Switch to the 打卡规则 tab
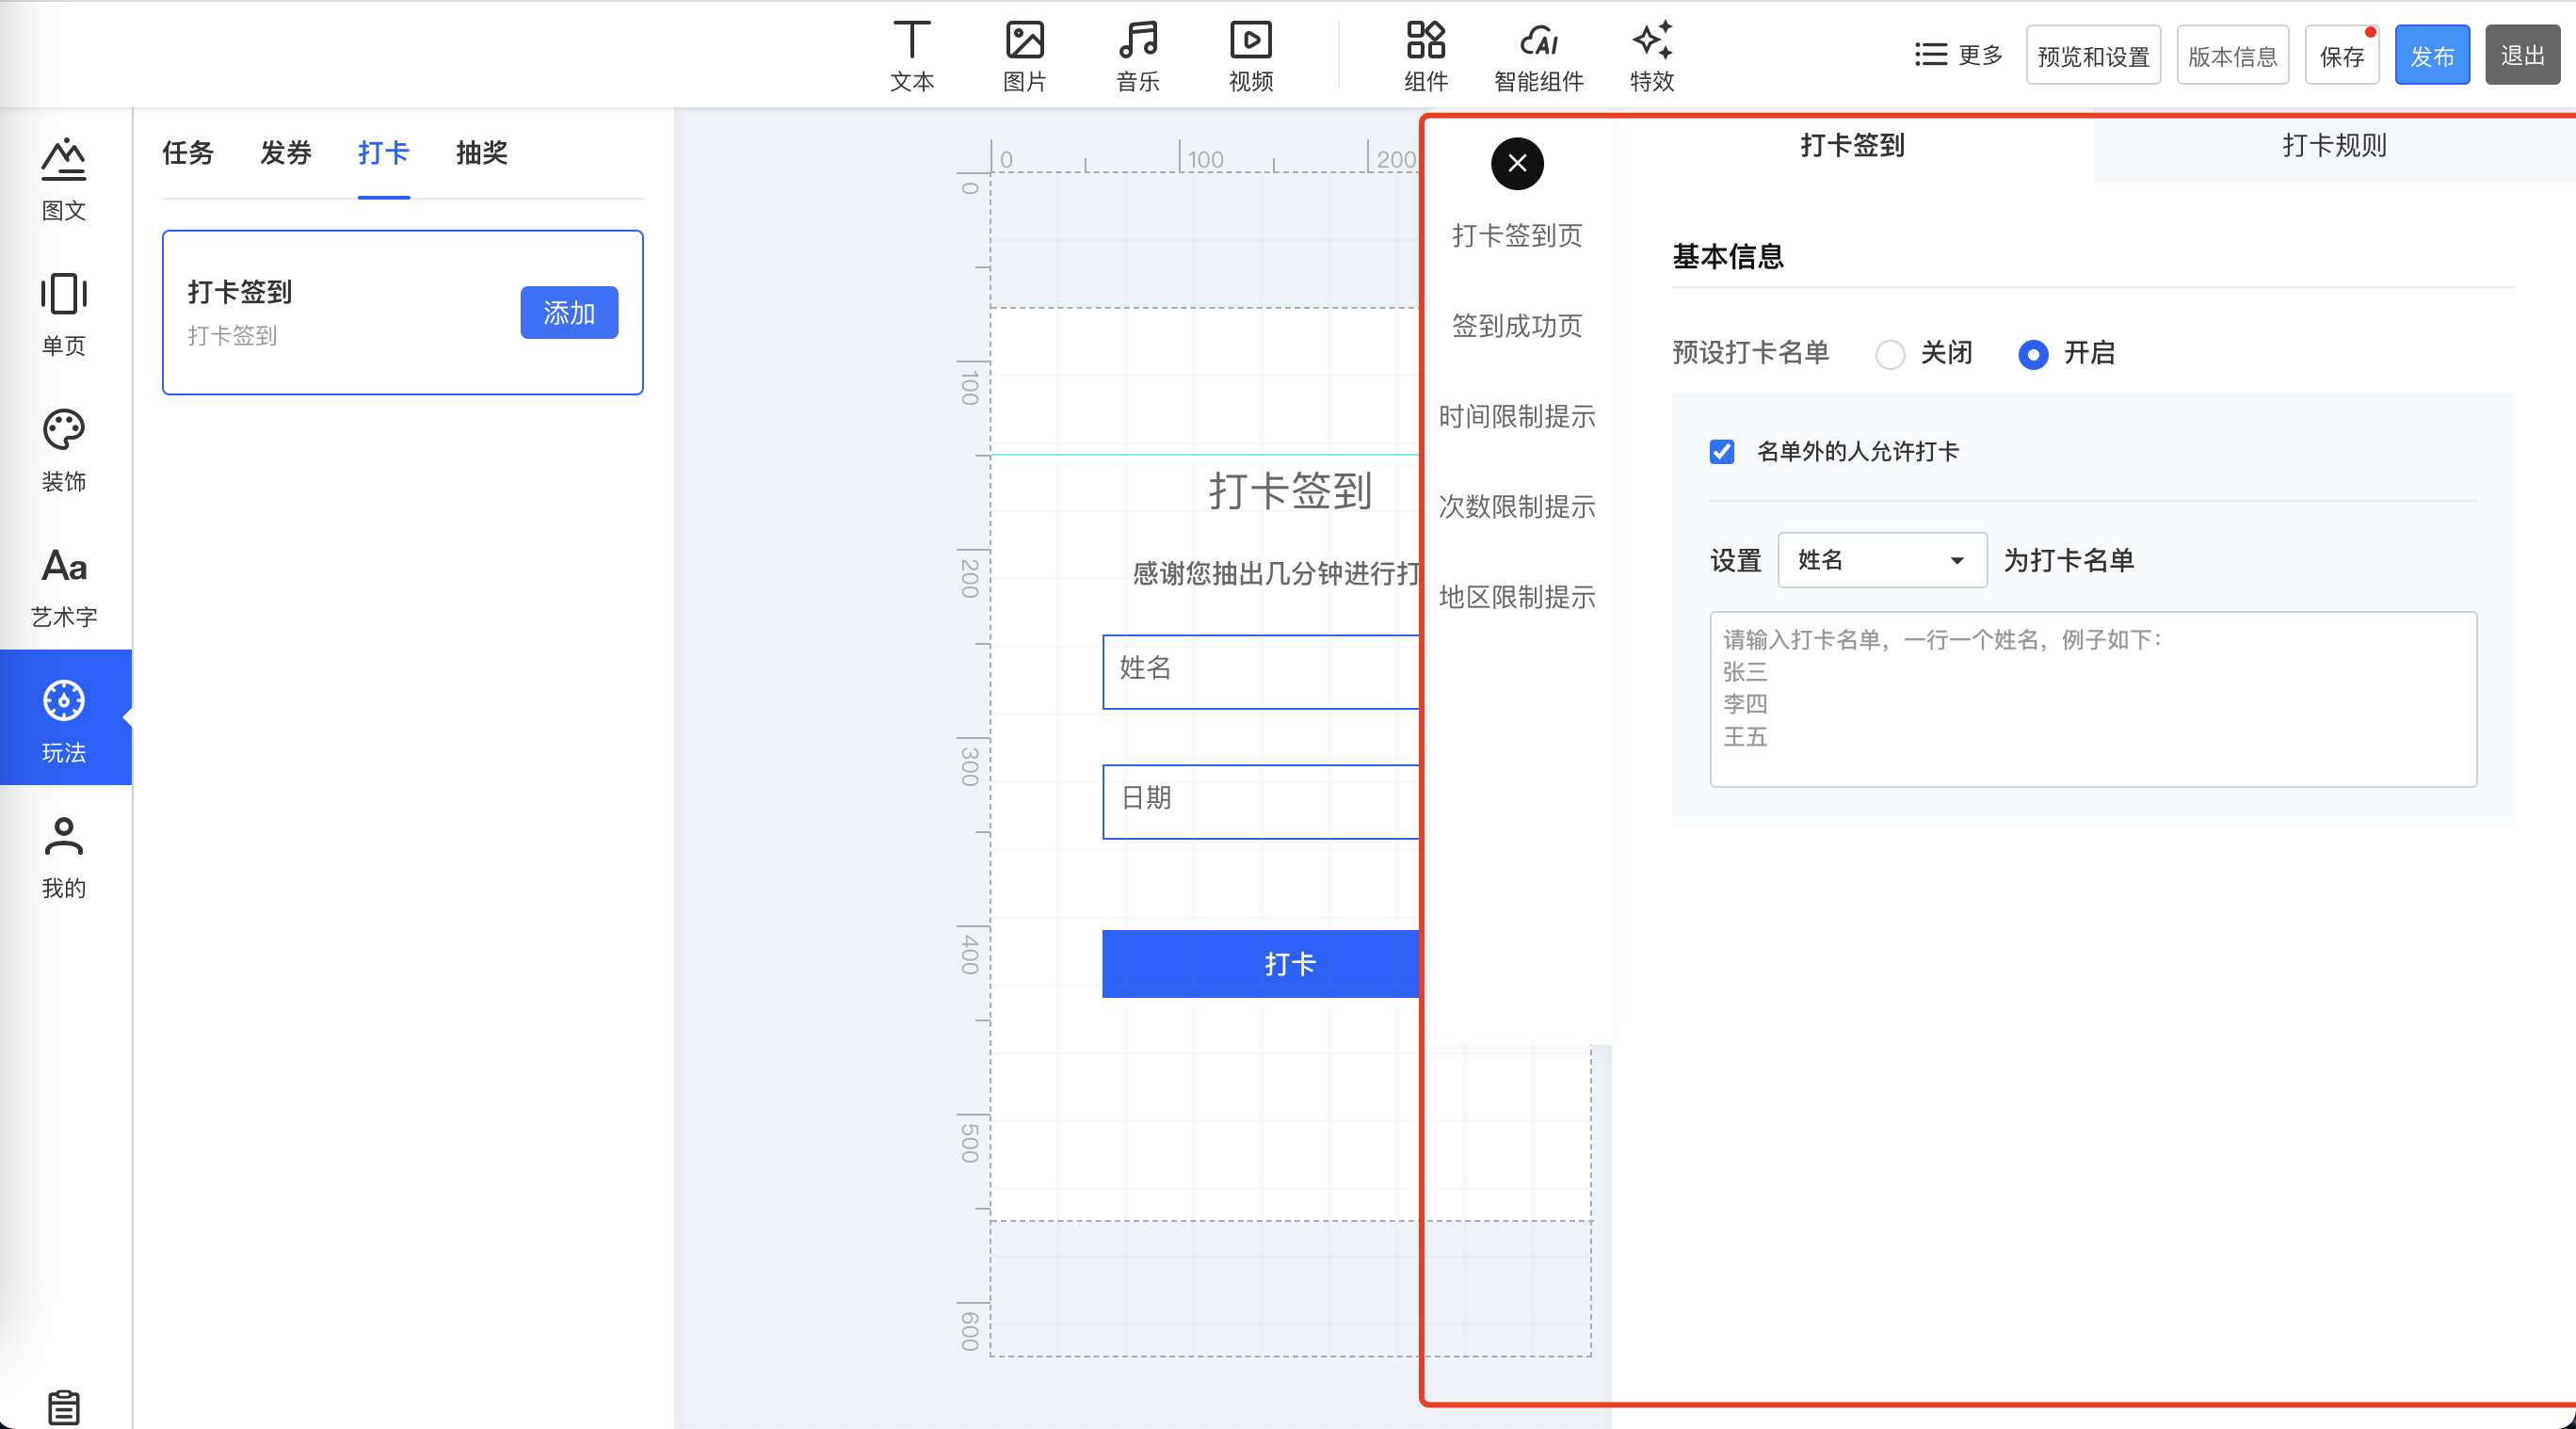 [2334, 146]
